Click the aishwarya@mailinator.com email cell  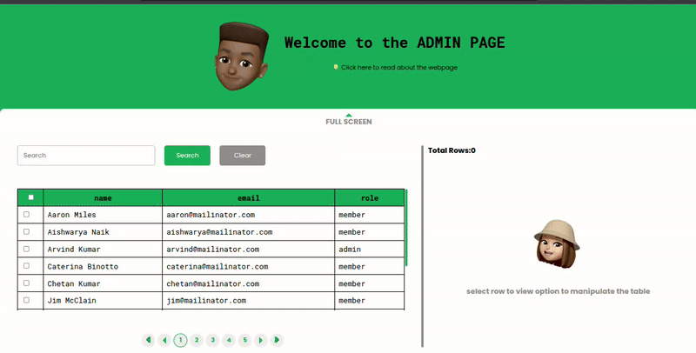coord(249,232)
